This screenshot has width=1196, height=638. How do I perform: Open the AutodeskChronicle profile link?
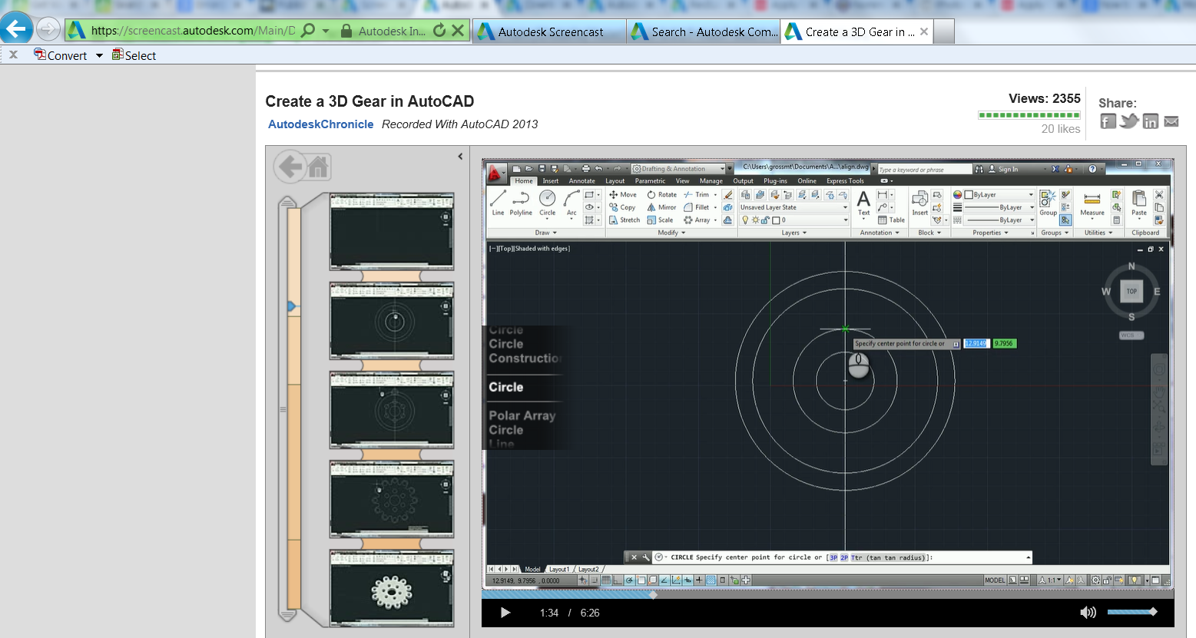tap(320, 124)
